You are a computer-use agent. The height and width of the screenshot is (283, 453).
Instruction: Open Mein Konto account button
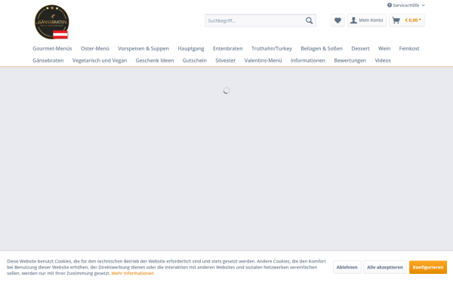click(x=367, y=20)
